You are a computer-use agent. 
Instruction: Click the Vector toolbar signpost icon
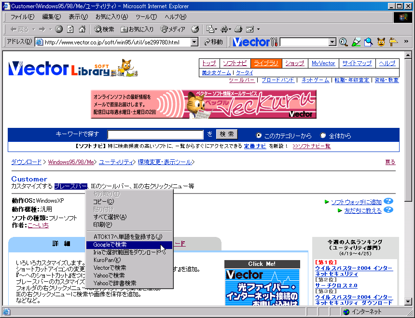click(x=394, y=42)
